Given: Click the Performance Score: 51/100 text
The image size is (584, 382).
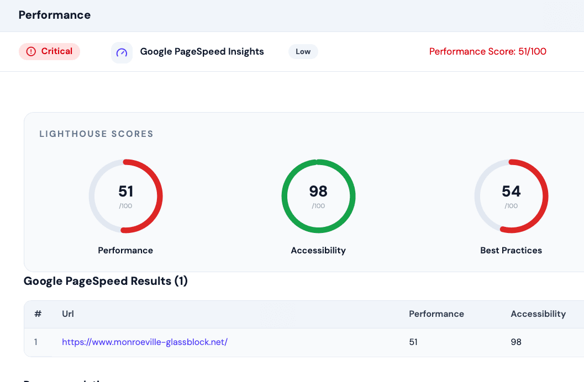Looking at the screenshot, I should pyautogui.click(x=487, y=51).
